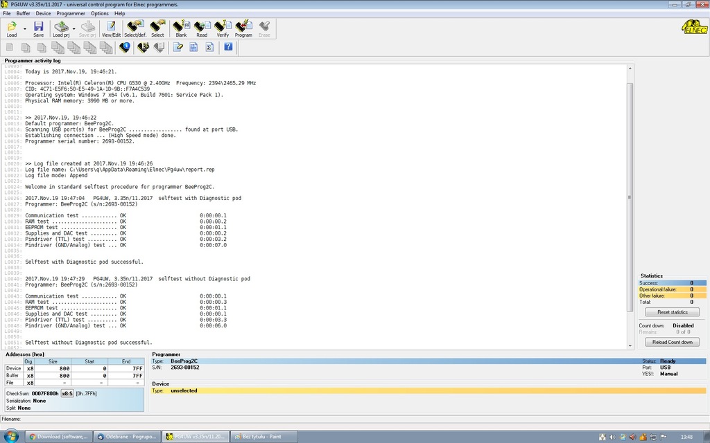Click the Device row Size cell 800

coord(53,368)
